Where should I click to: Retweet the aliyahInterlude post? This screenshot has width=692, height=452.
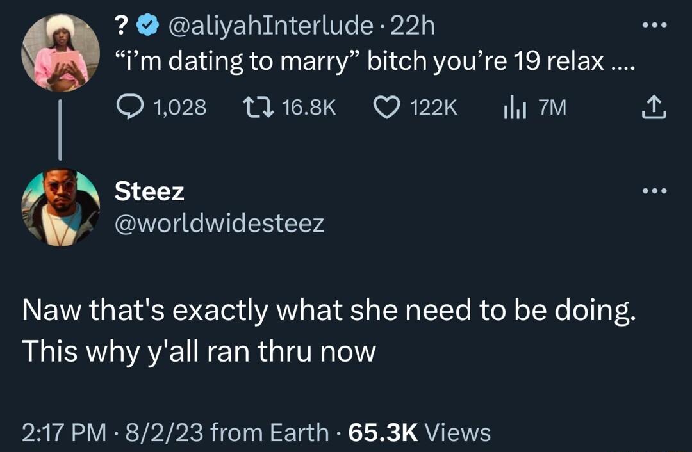258,108
